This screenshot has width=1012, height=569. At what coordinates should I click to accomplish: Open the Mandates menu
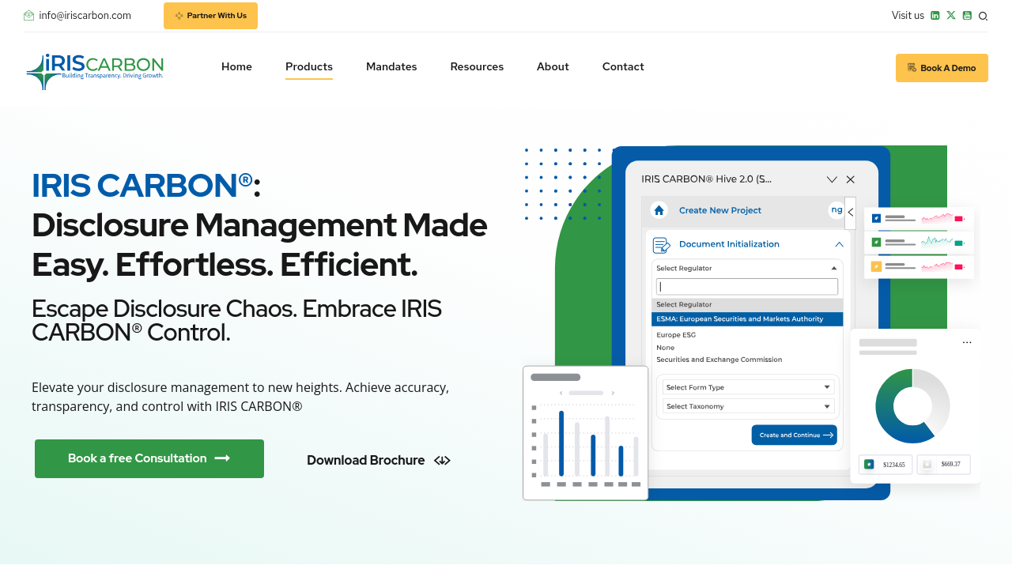[391, 67]
